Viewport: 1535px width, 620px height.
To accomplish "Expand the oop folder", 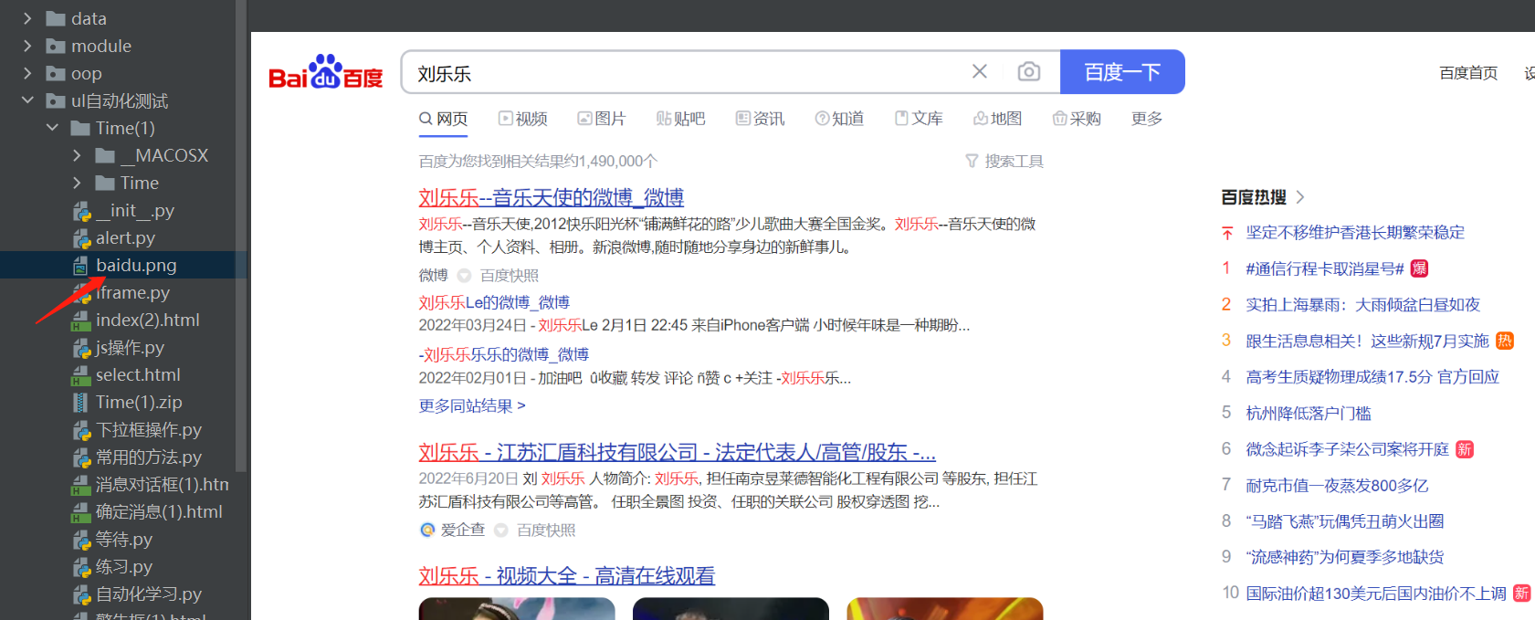I will tap(27, 73).
